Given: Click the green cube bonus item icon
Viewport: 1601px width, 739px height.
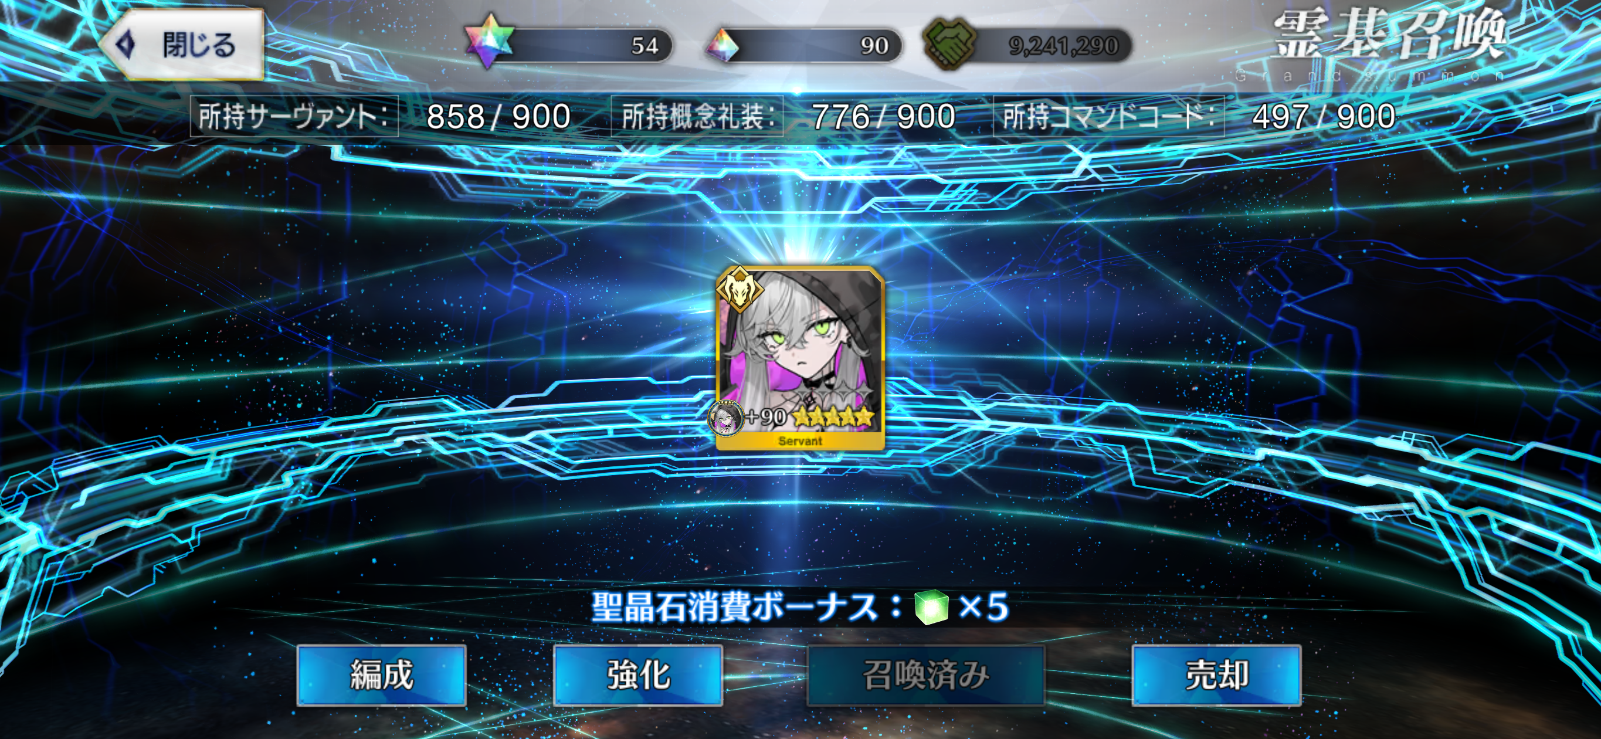Looking at the screenshot, I should 931,606.
